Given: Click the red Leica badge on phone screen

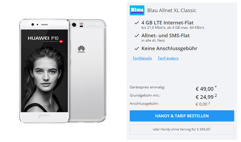Looking at the screenshot, I should (x=61, y=42).
